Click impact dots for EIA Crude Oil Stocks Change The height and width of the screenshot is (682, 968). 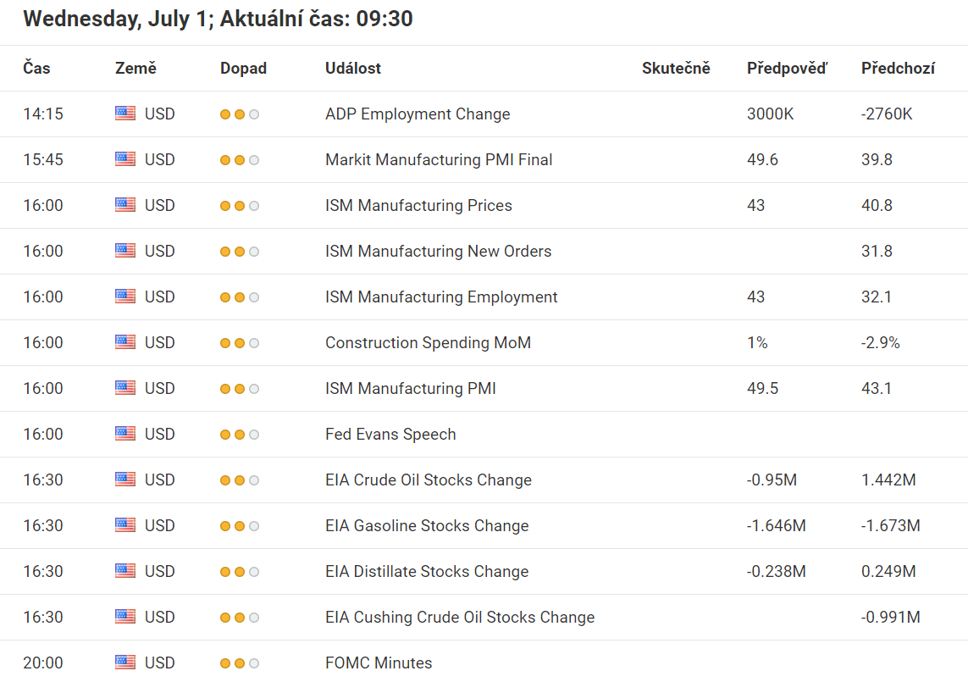pyautogui.click(x=240, y=480)
